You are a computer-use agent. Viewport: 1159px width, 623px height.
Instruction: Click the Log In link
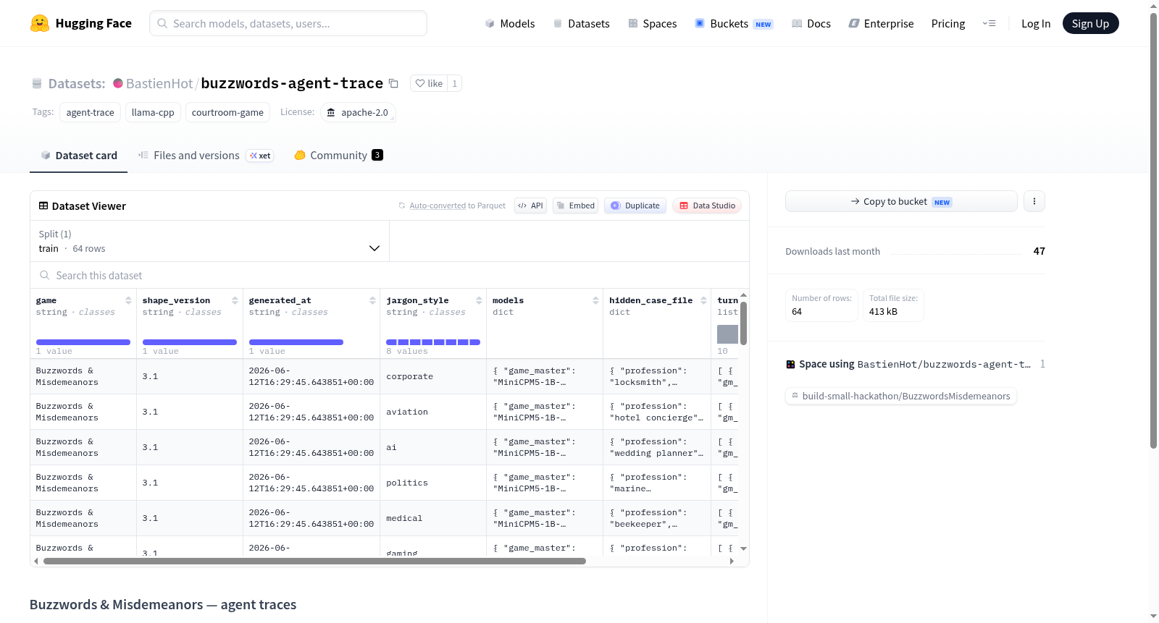pos(1036,23)
